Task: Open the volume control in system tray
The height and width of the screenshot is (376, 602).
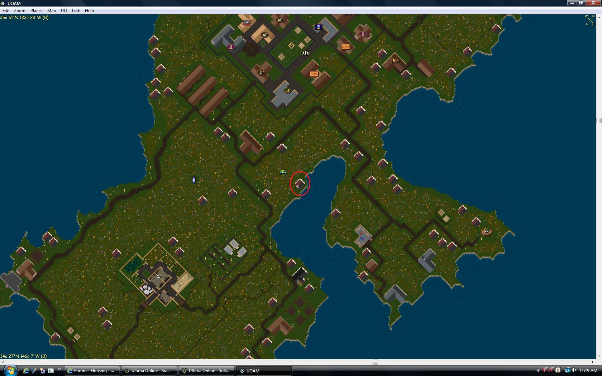Action: [x=574, y=371]
